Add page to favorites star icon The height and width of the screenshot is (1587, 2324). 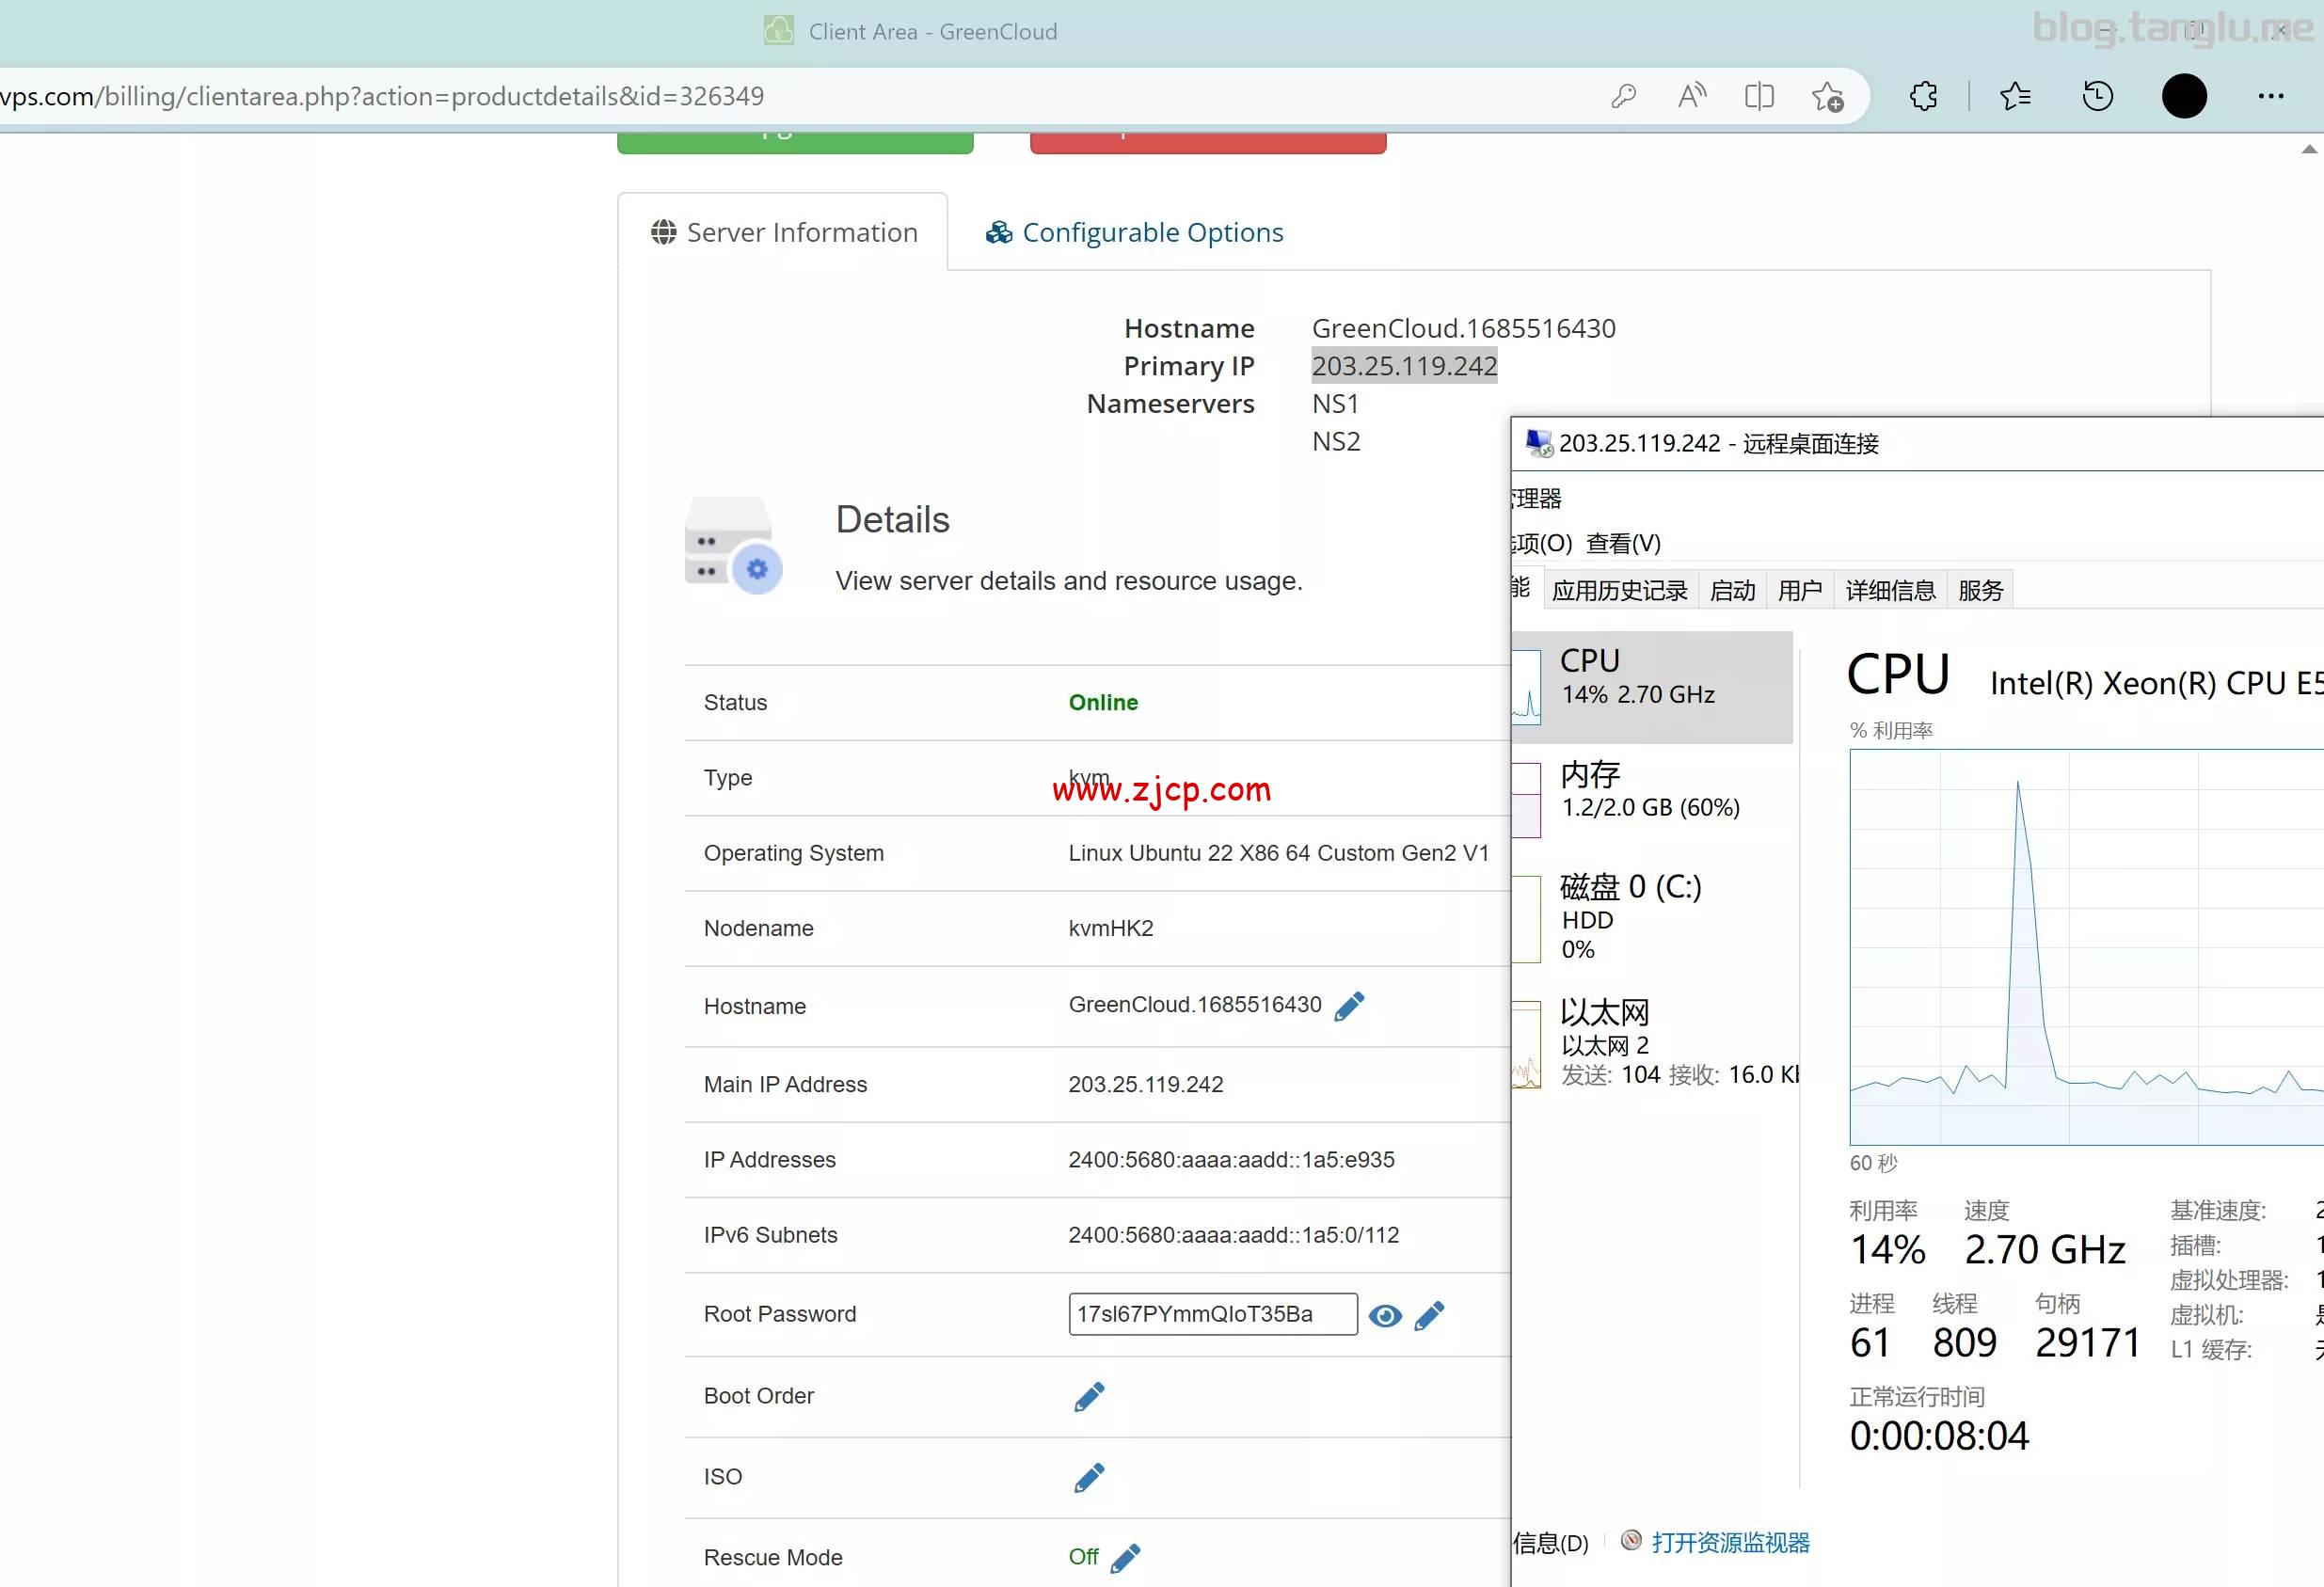coord(1827,96)
